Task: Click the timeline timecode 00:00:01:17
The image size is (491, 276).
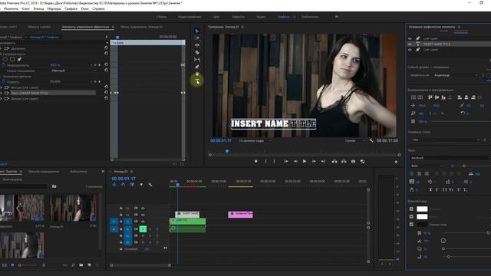Action: [x=124, y=179]
